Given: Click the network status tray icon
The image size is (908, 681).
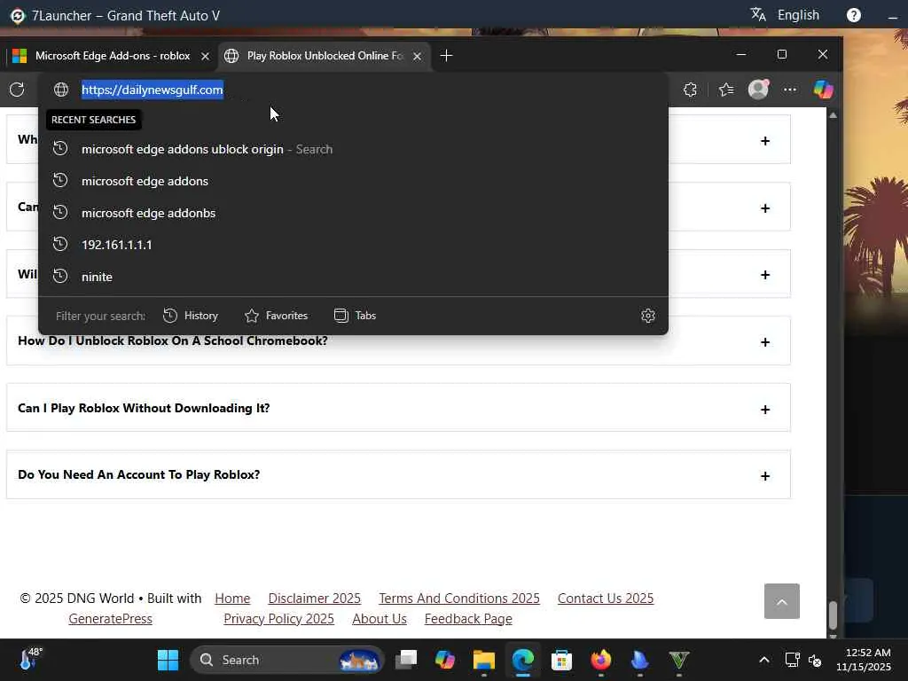Looking at the screenshot, I should pyautogui.click(x=792, y=660).
